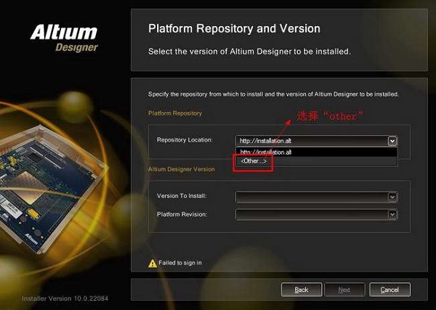Click the Version To Install label
Image resolution: width=436 pixels, height=310 pixels.
click(x=182, y=196)
